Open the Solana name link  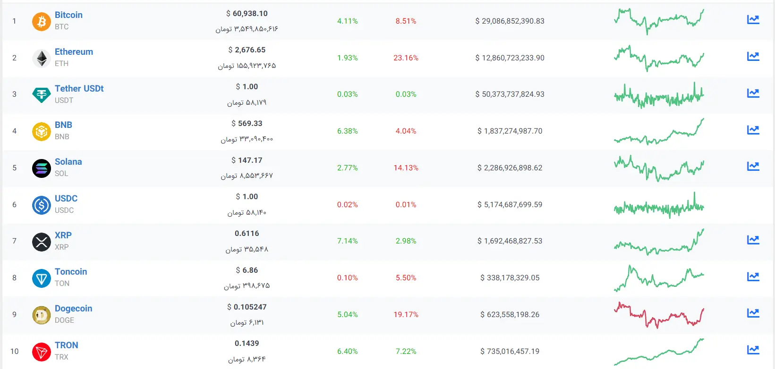68,162
